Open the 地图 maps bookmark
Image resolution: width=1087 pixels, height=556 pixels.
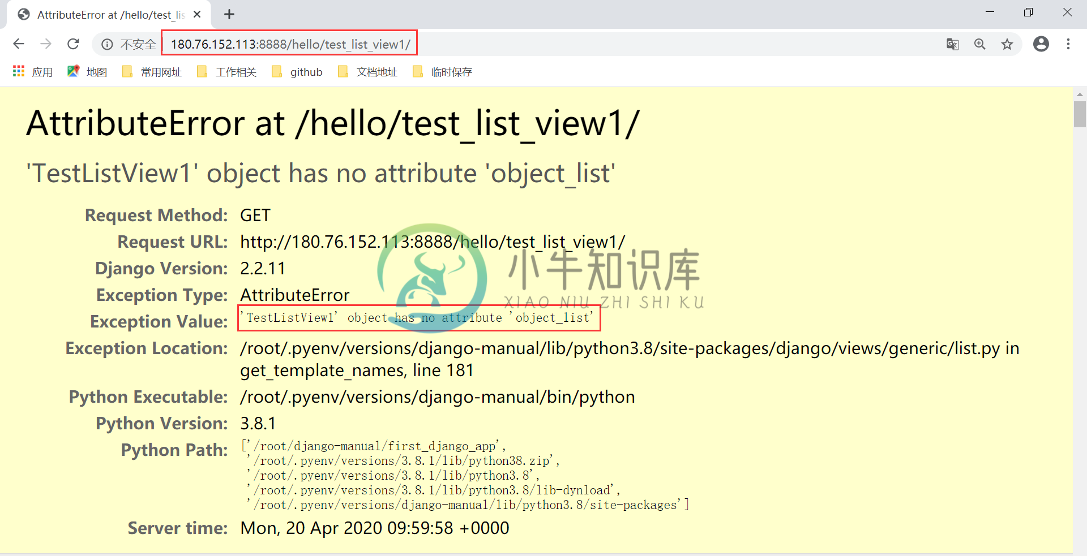point(87,72)
